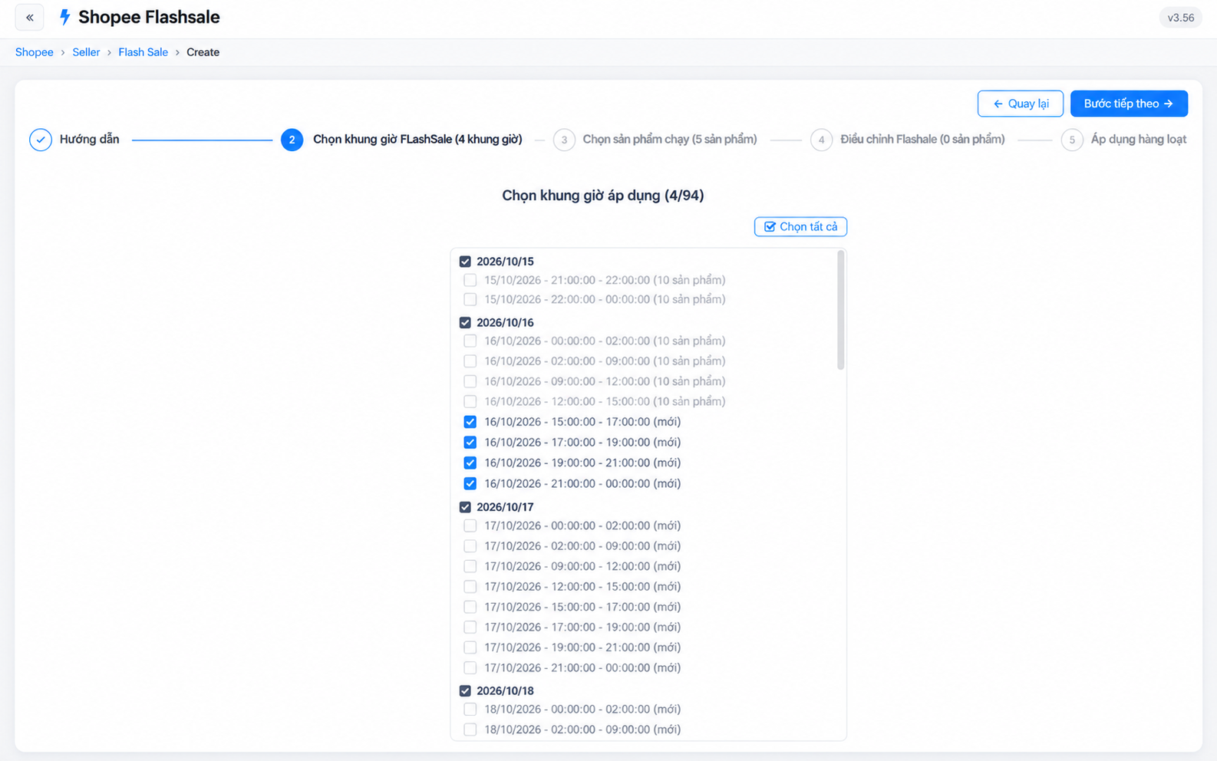Click the time slot list scrollbar thumb
The height and width of the screenshot is (761, 1217).
click(x=841, y=310)
